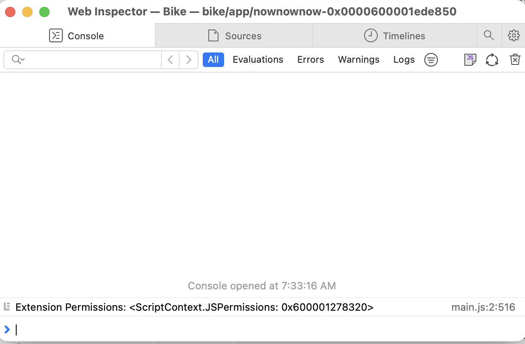Viewport: 525px width, 344px height.
Task: Open the Timelines tab
Action: (x=394, y=36)
